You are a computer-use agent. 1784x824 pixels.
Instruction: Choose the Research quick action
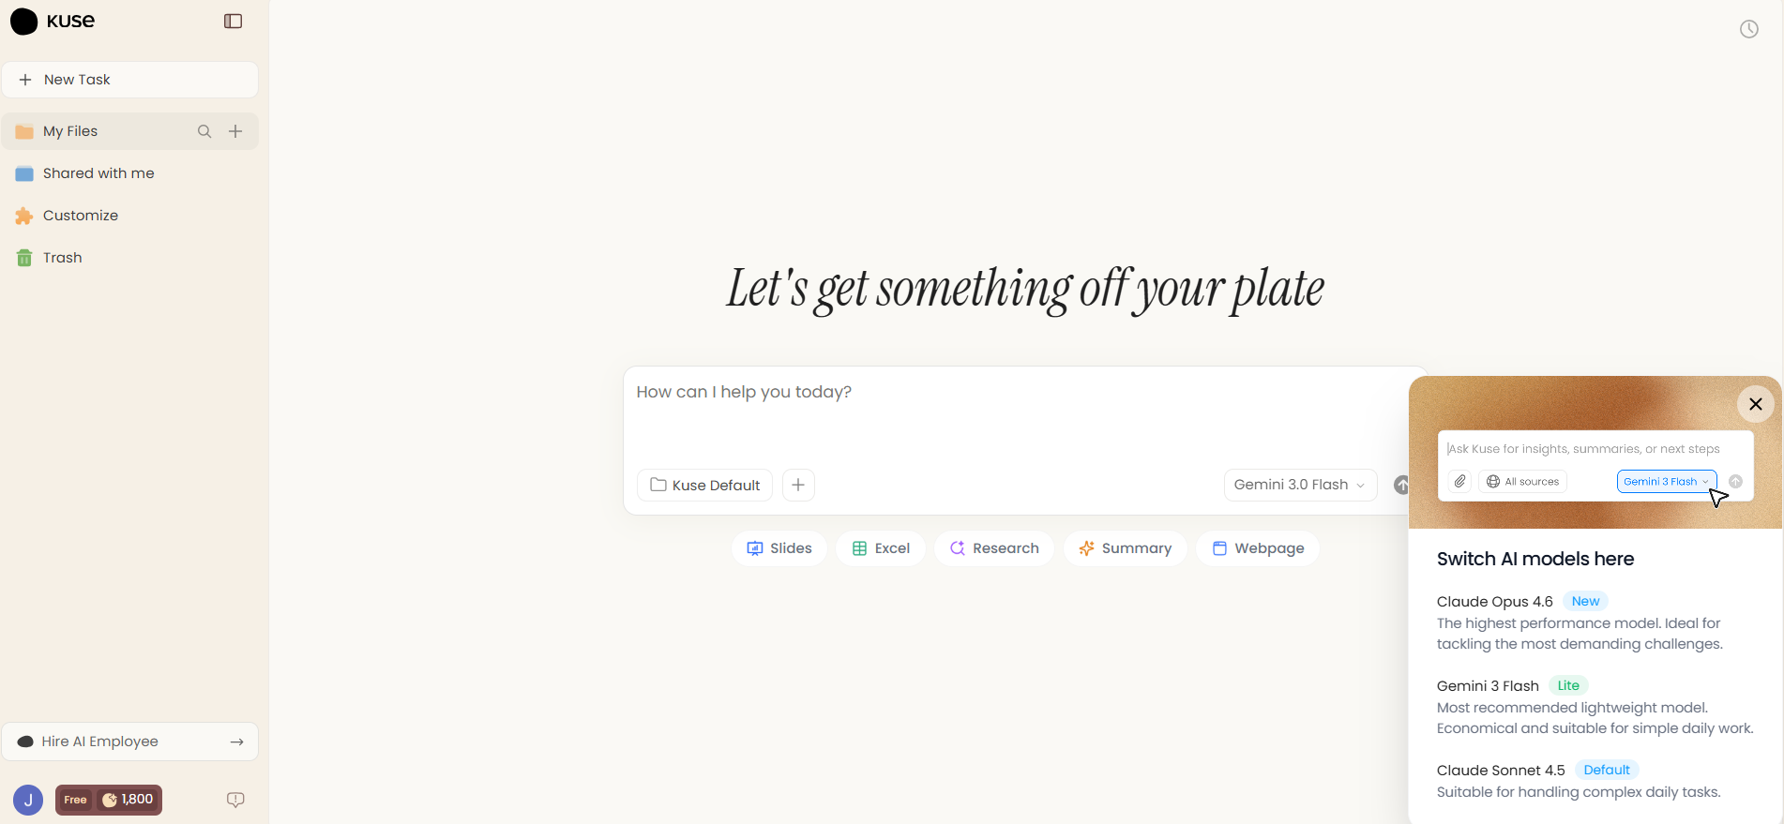[x=993, y=548]
